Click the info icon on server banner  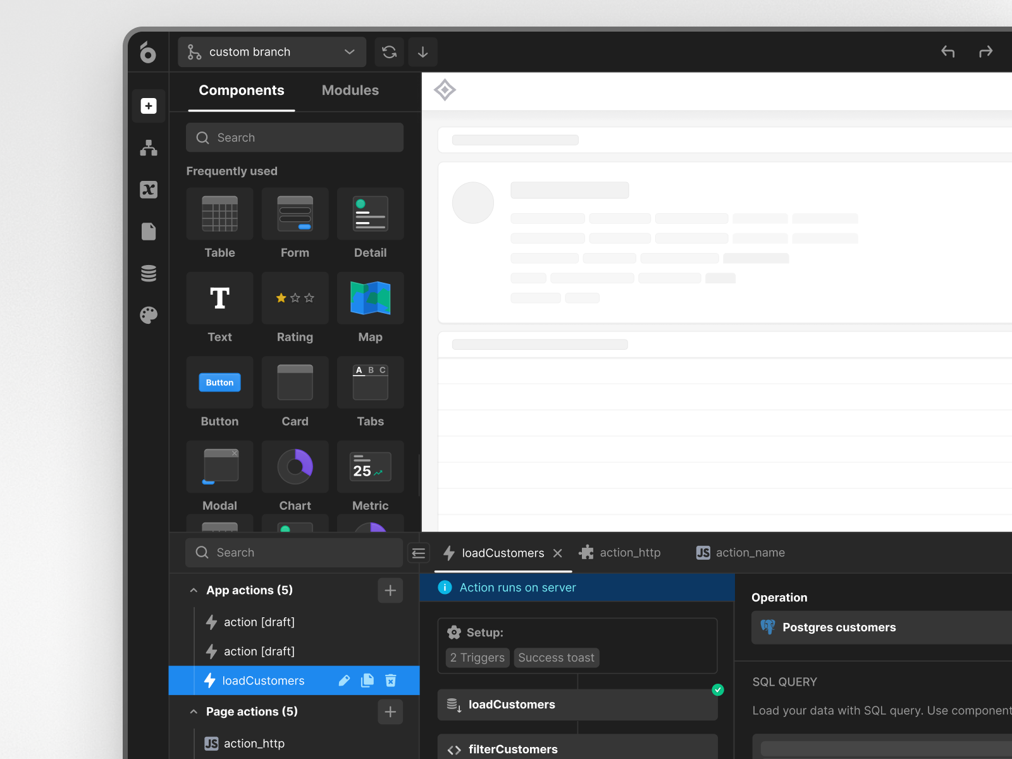[445, 588]
